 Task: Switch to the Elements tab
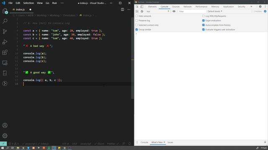pyautogui.click(x=152, y=7)
